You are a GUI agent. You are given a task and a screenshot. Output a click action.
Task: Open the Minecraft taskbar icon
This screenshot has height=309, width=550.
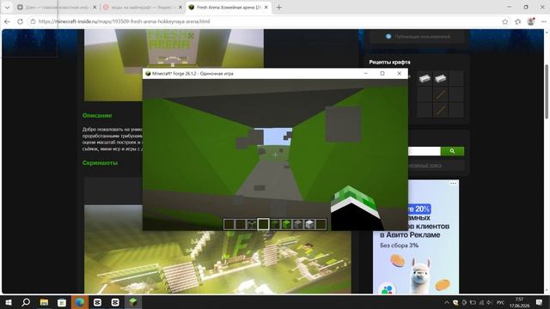133,302
